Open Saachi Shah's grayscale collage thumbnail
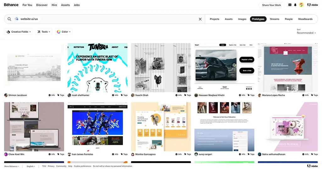The height and width of the screenshot is (169, 322). (x=161, y=68)
